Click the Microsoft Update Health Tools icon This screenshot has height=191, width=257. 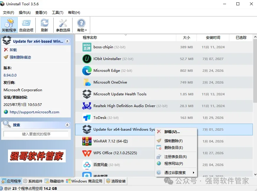(x=87, y=94)
